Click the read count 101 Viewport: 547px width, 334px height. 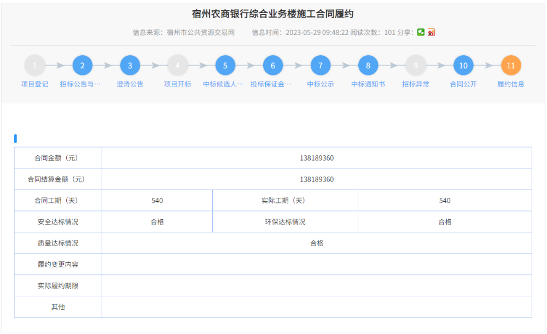coord(389,32)
